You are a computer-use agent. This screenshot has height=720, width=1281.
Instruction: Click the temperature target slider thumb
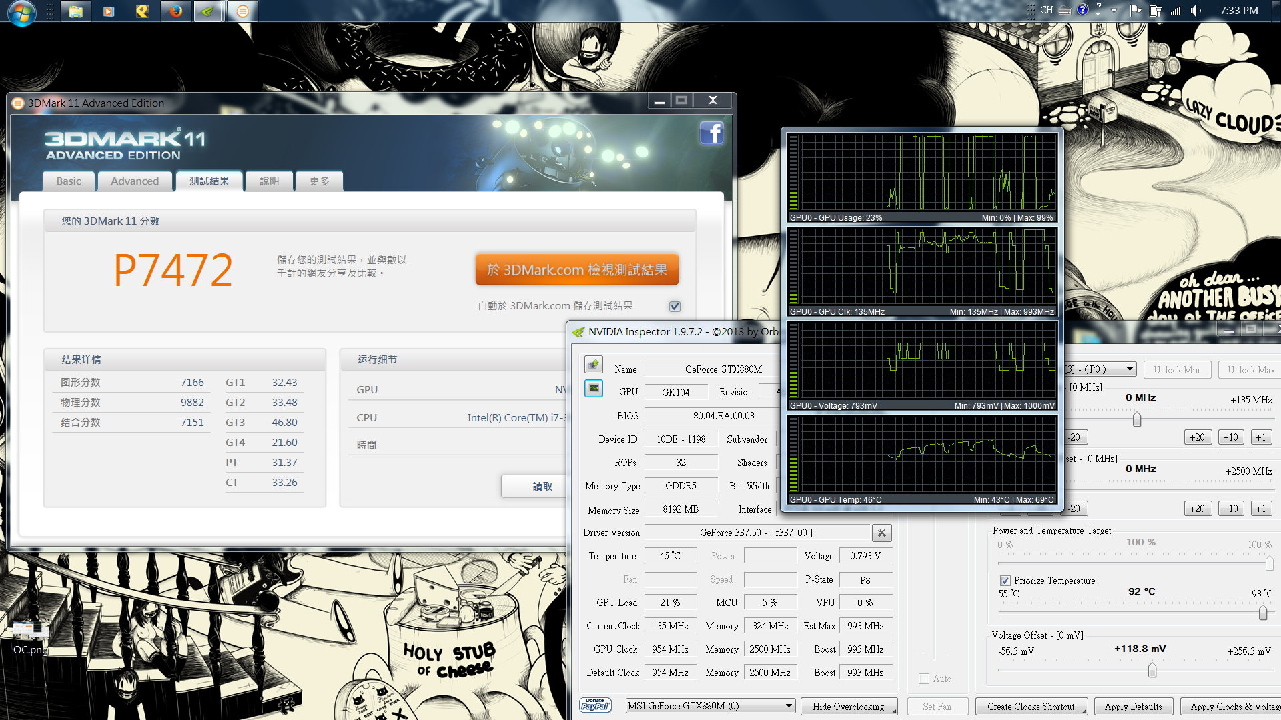[x=1263, y=612]
